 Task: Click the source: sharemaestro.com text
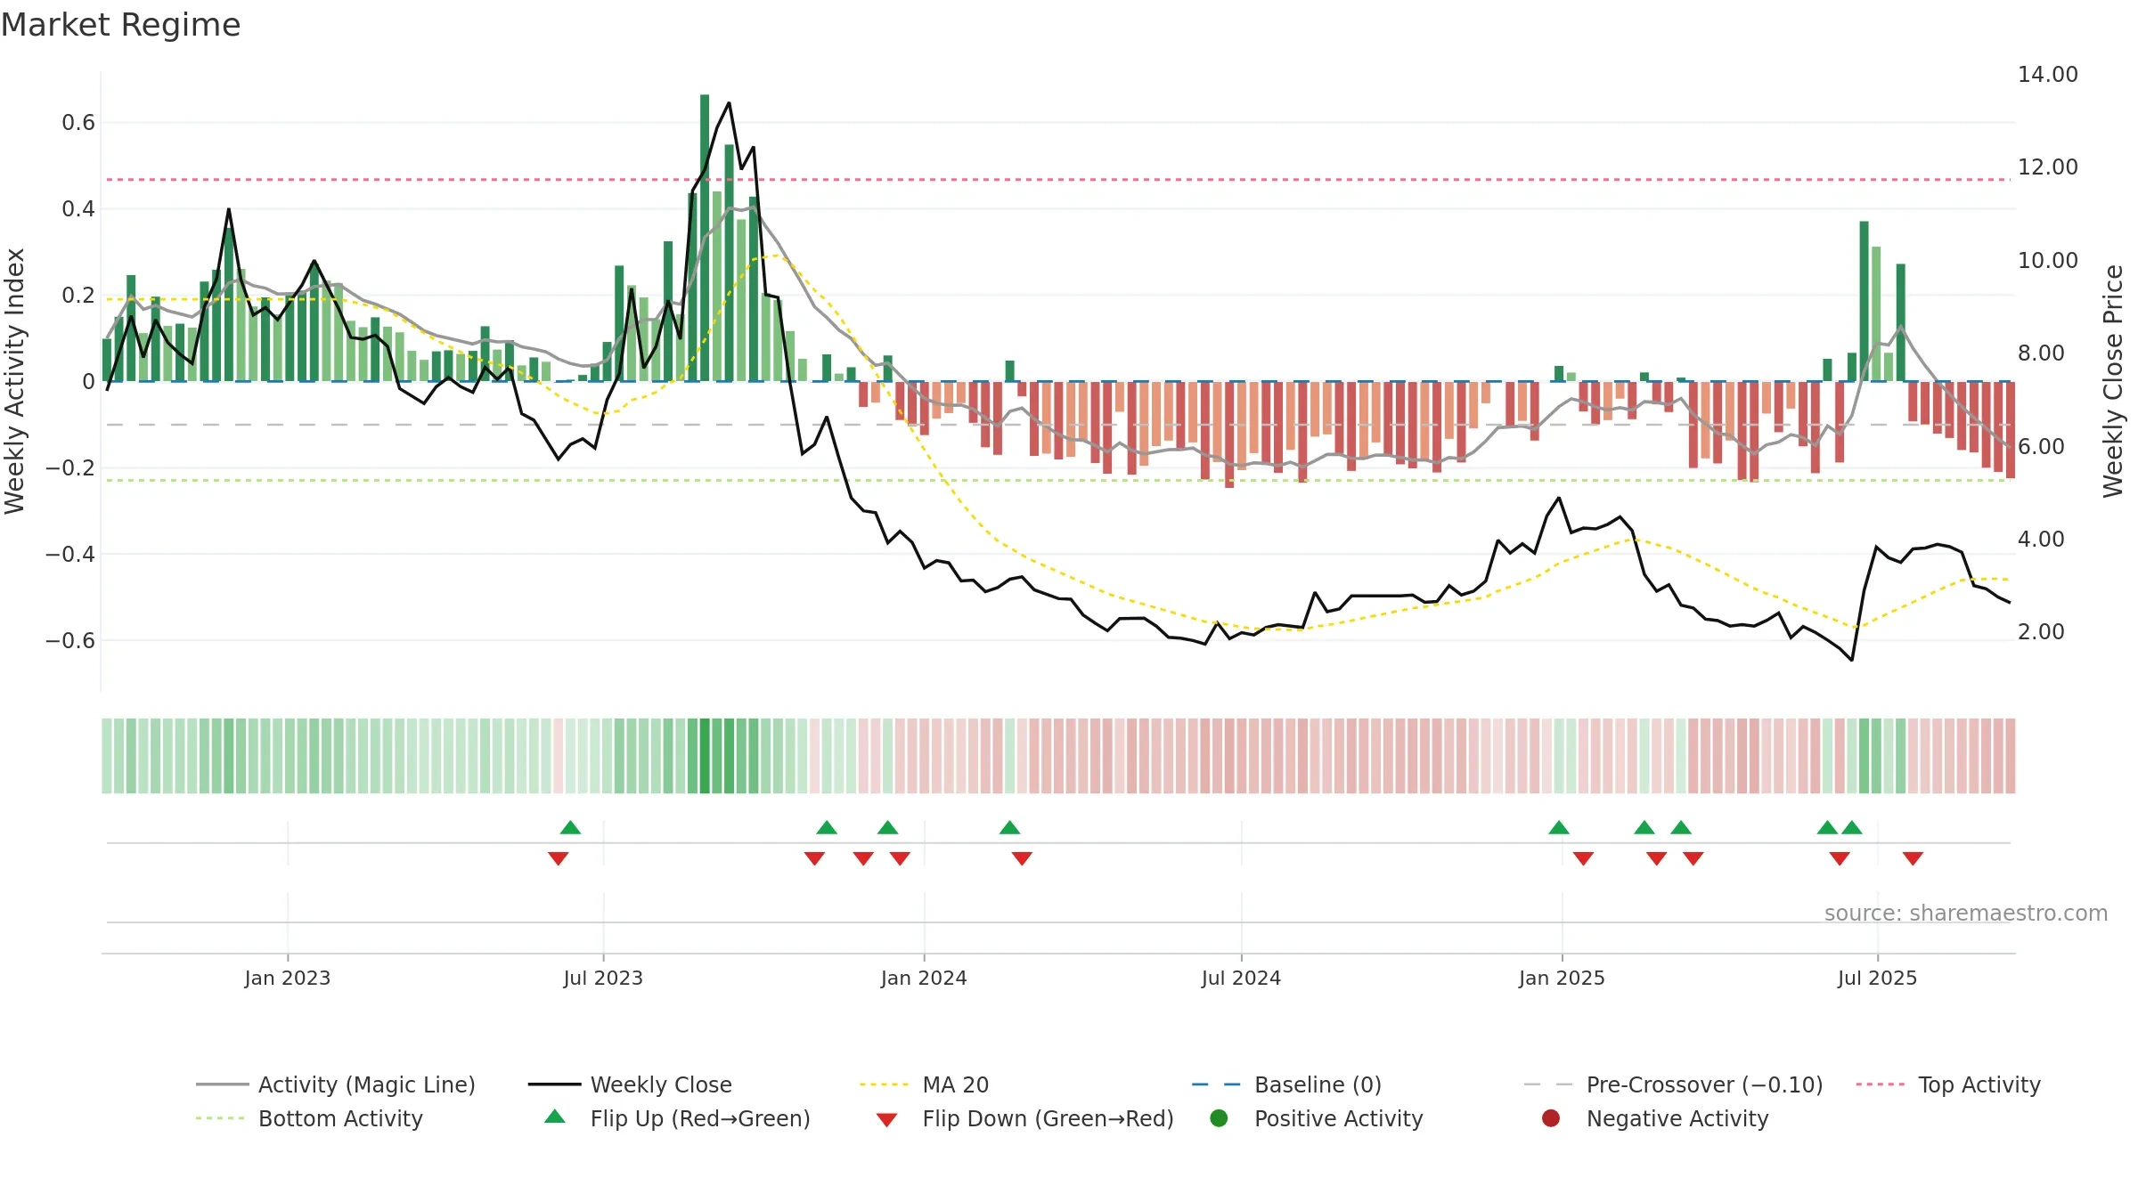point(1966,913)
